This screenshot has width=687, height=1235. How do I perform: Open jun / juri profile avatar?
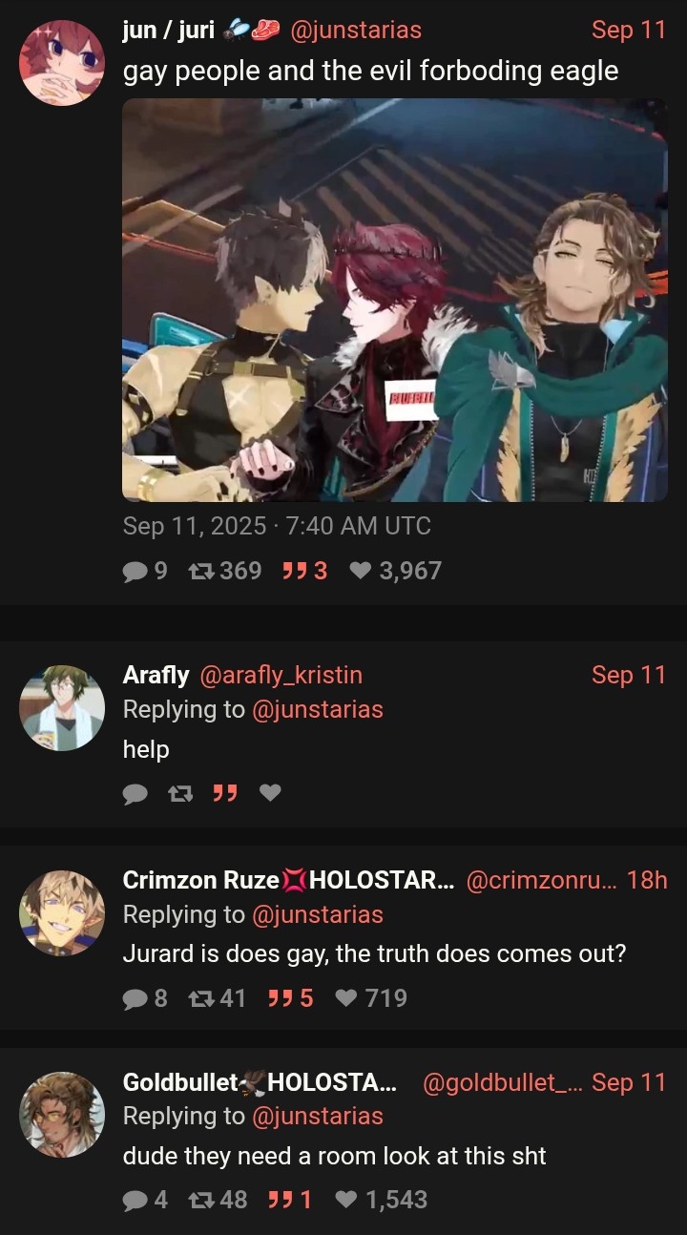pyautogui.click(x=62, y=62)
